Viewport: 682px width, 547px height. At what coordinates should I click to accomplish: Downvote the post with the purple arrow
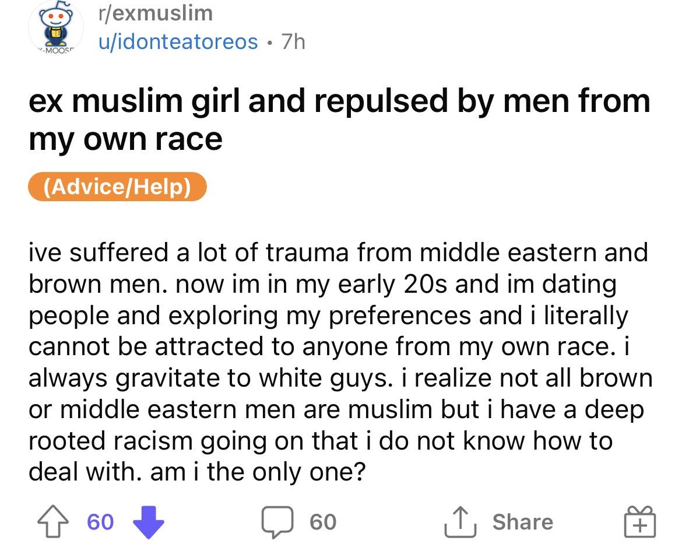point(148,522)
